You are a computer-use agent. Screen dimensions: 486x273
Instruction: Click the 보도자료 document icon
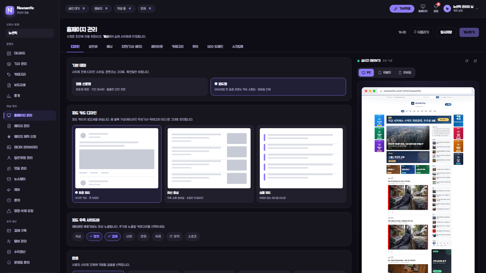[x=9, y=85]
